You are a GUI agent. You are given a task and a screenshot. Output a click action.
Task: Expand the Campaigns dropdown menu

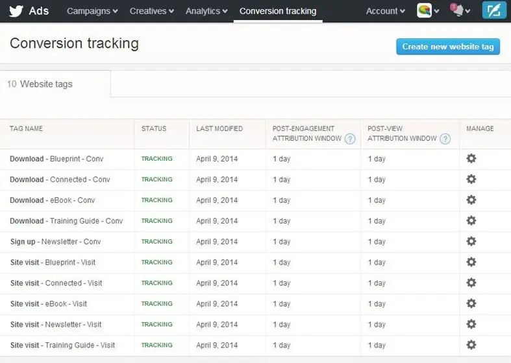(x=92, y=11)
